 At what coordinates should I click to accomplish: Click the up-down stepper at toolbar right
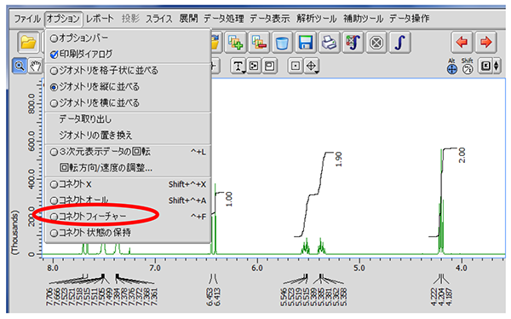pyautogui.click(x=497, y=67)
